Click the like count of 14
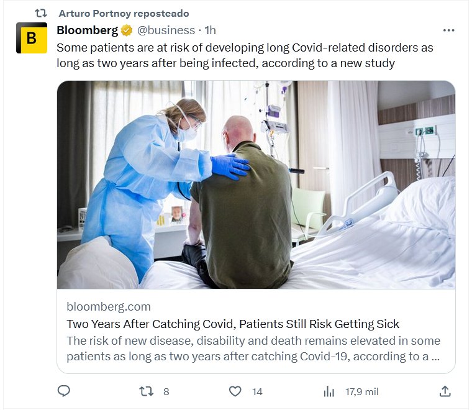Viewport: 472px width, 410px height. click(257, 391)
